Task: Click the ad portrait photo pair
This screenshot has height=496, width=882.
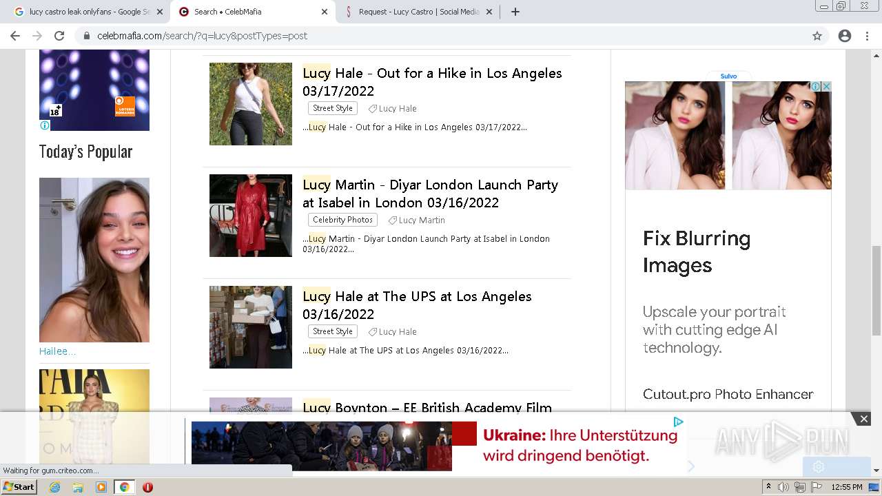Action: [728, 135]
